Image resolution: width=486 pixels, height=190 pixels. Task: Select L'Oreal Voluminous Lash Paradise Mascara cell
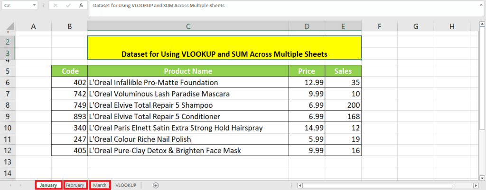pos(188,94)
